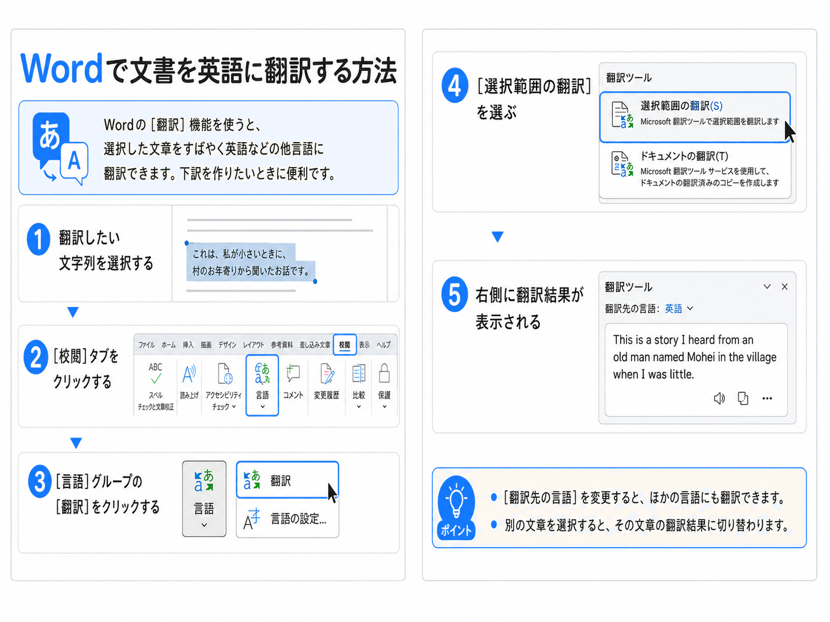Open the 翻訳先の言語 英語 dropdown
Viewport: 830px width, 622px height.
click(679, 309)
